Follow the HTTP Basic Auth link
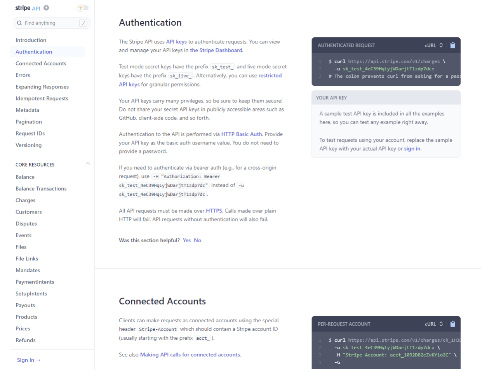Screen dimensions: 501x379 pos(242,134)
